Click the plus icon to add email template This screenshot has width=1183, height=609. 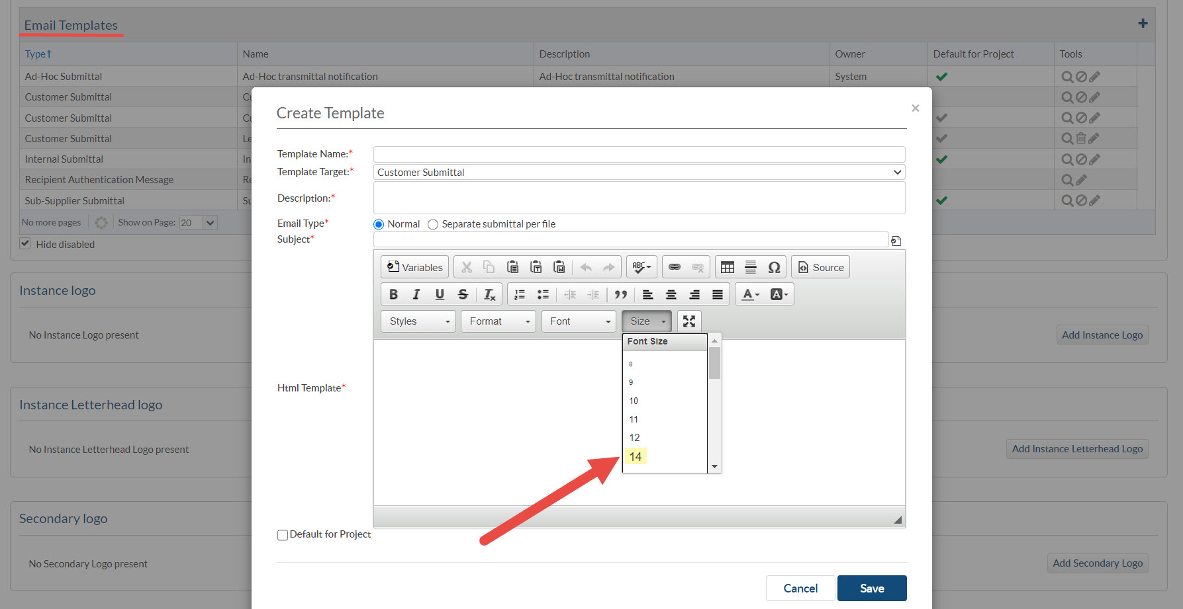pyautogui.click(x=1143, y=23)
